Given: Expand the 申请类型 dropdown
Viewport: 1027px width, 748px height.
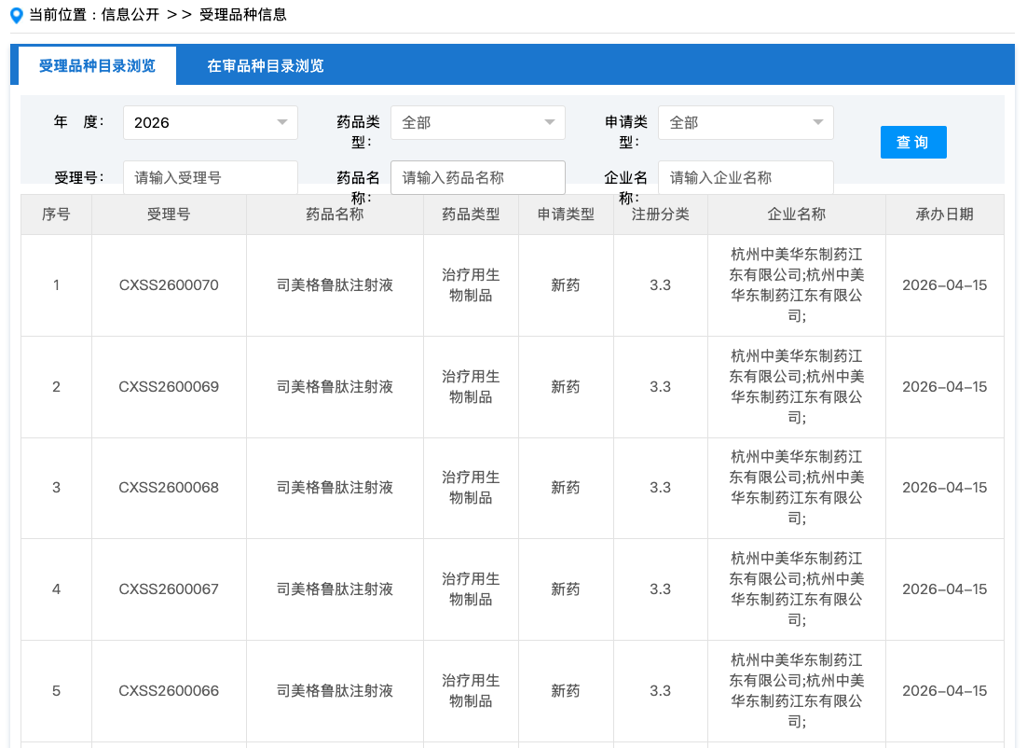Looking at the screenshot, I should pyautogui.click(x=745, y=123).
